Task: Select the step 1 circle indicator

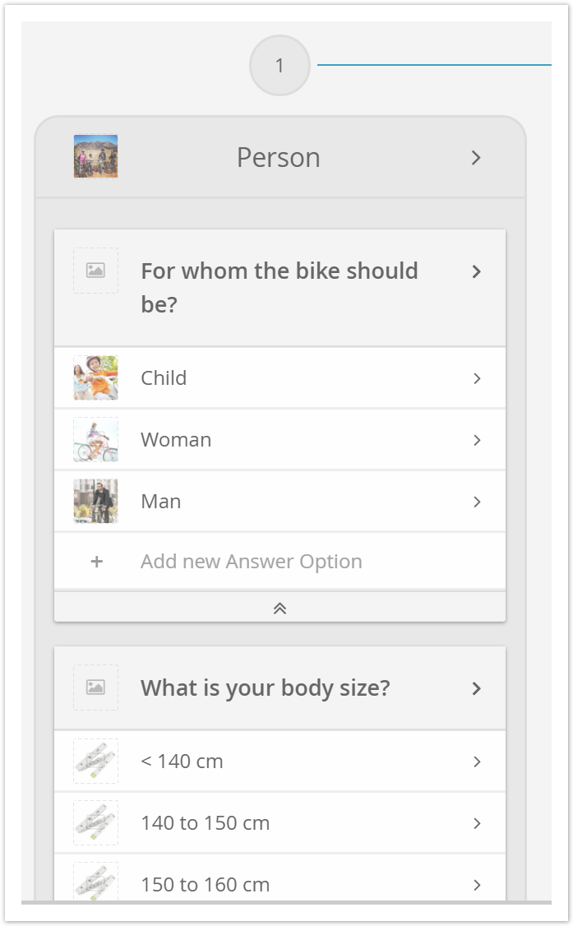Action: pos(280,66)
